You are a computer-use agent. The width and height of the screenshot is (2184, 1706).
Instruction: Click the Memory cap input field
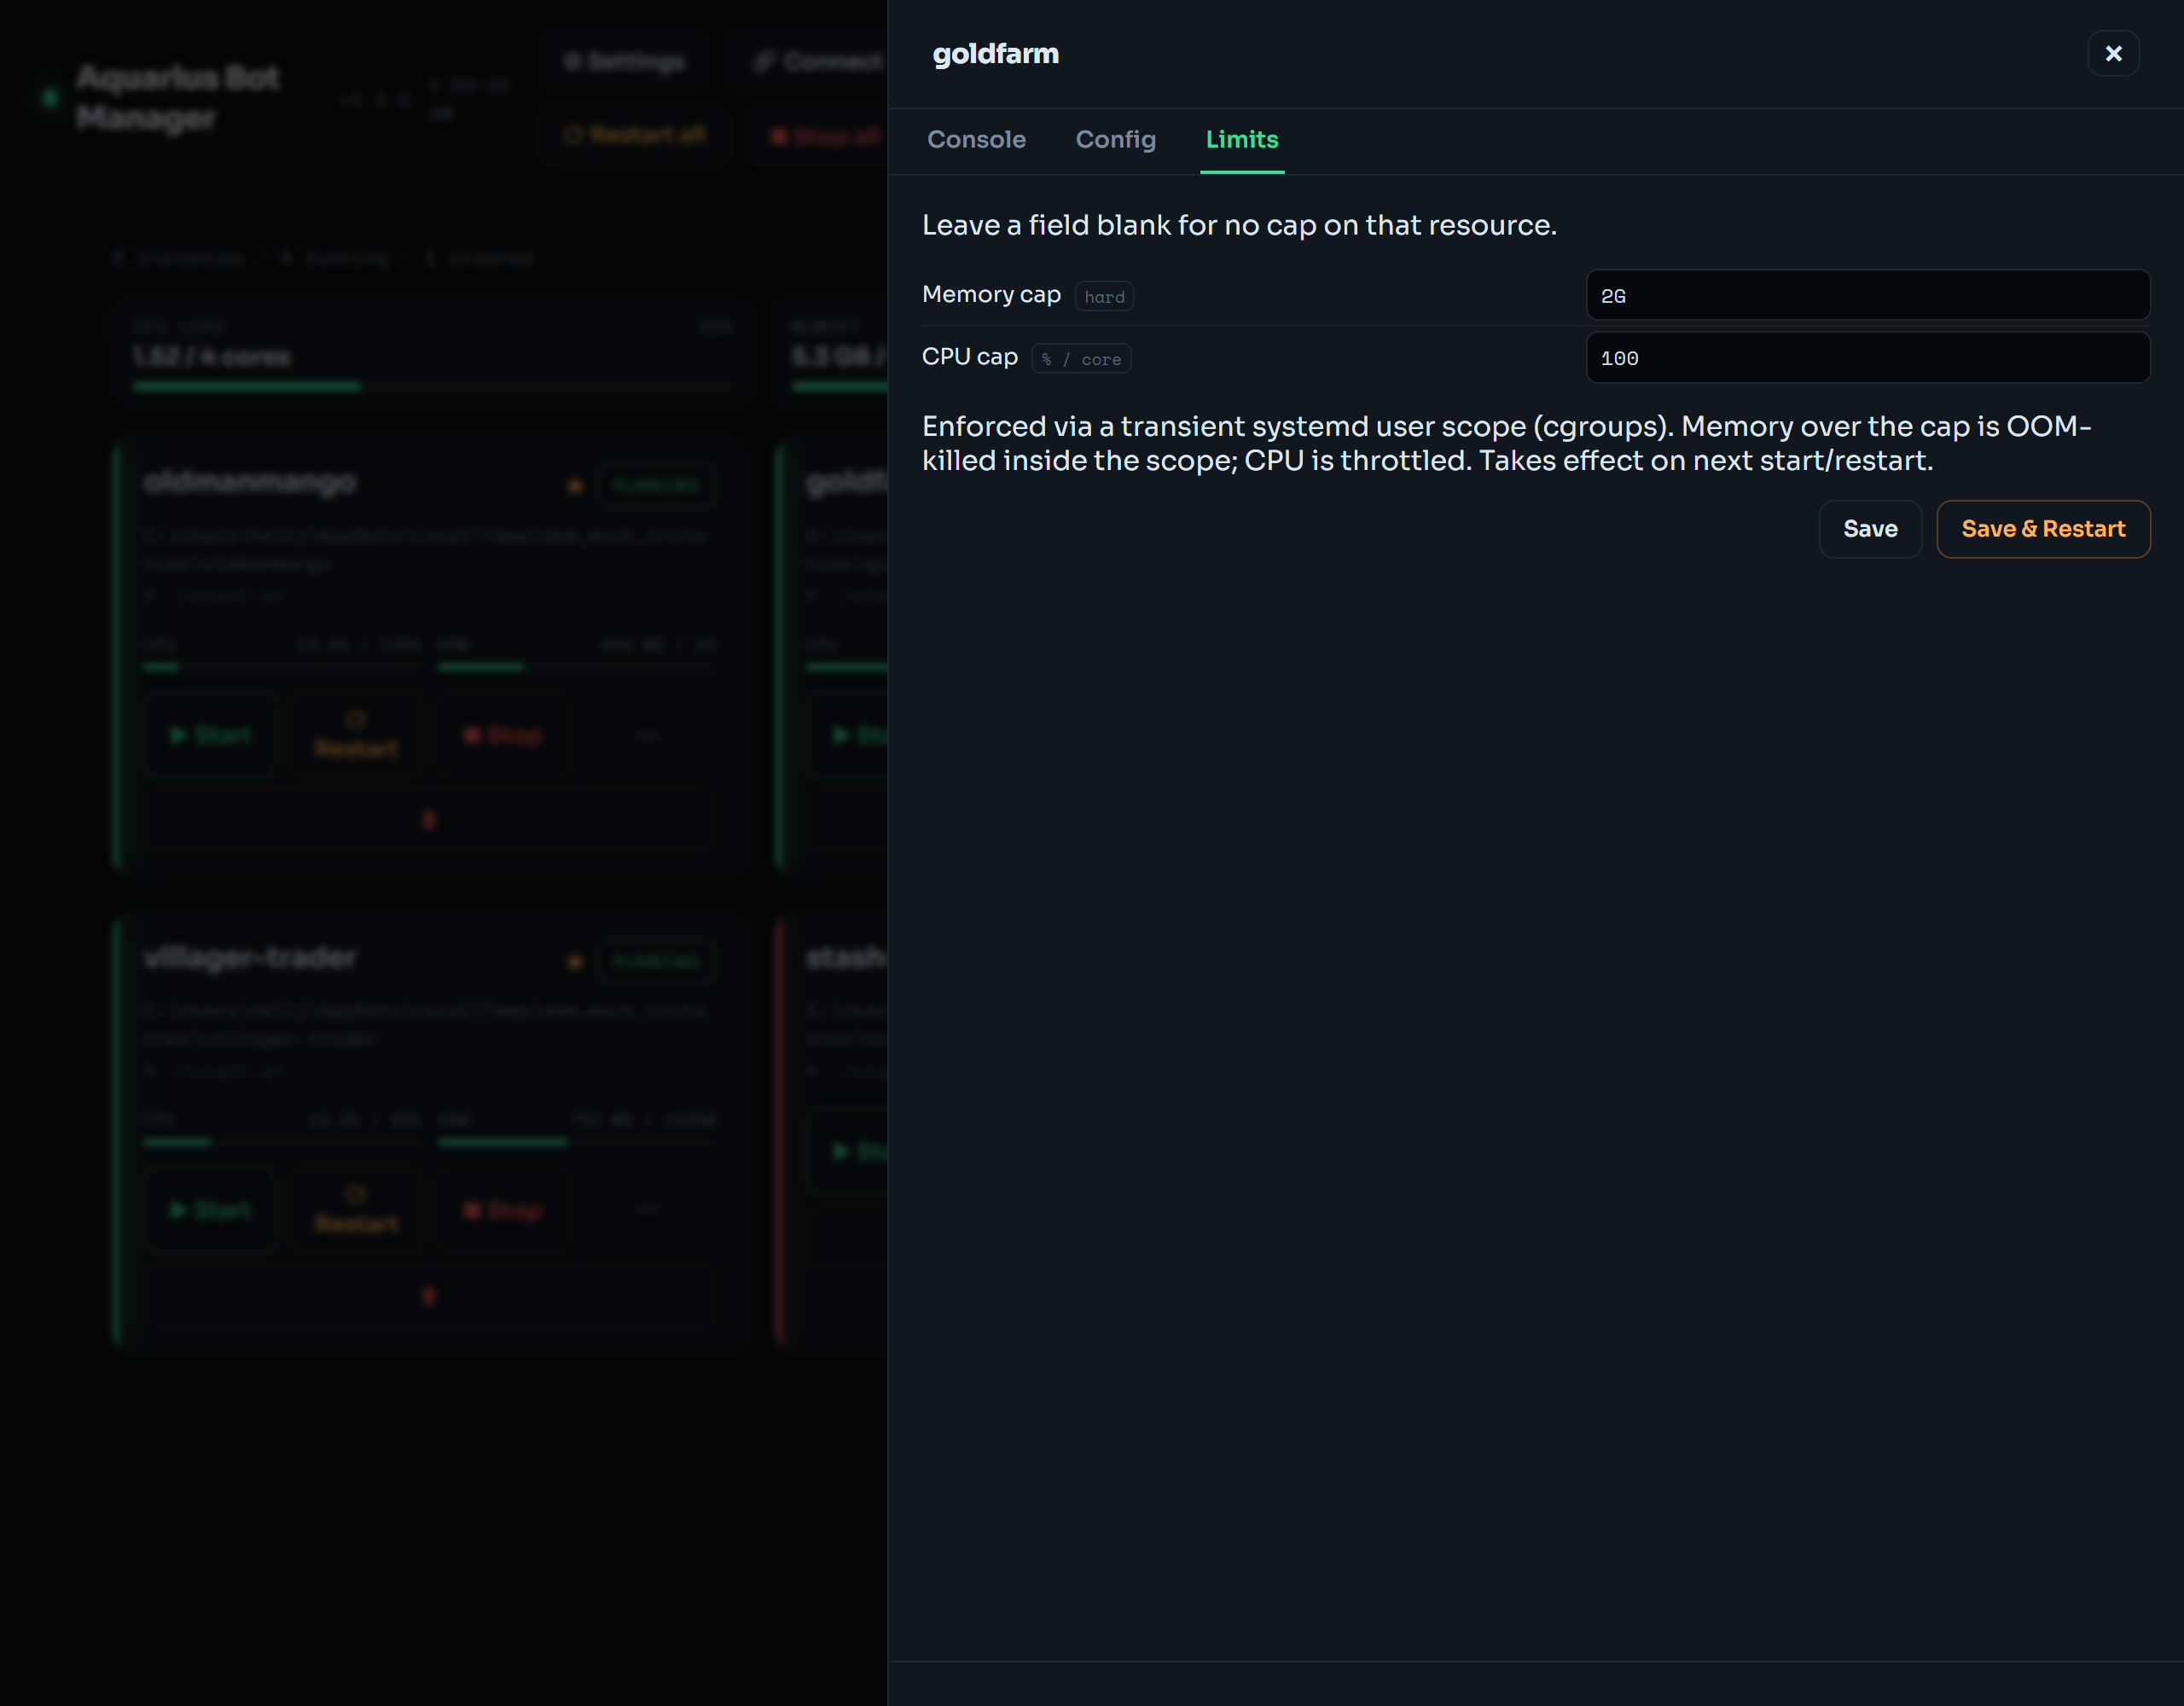(1867, 295)
